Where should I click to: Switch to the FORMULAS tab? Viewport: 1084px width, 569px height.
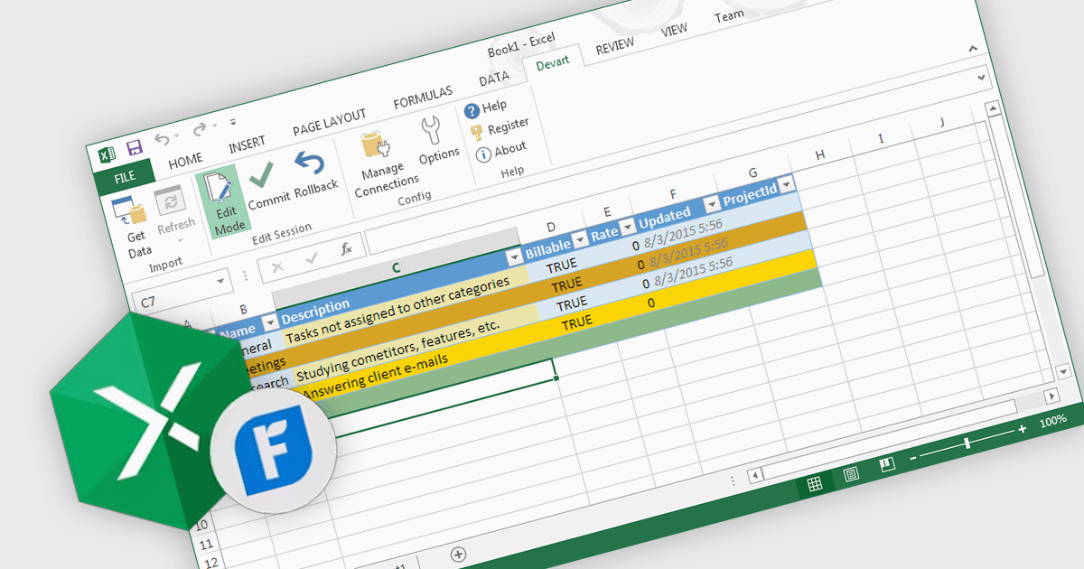[x=423, y=98]
